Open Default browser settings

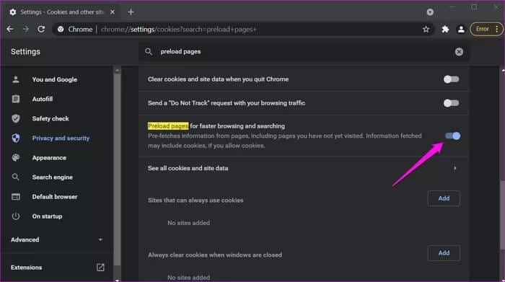(x=55, y=197)
